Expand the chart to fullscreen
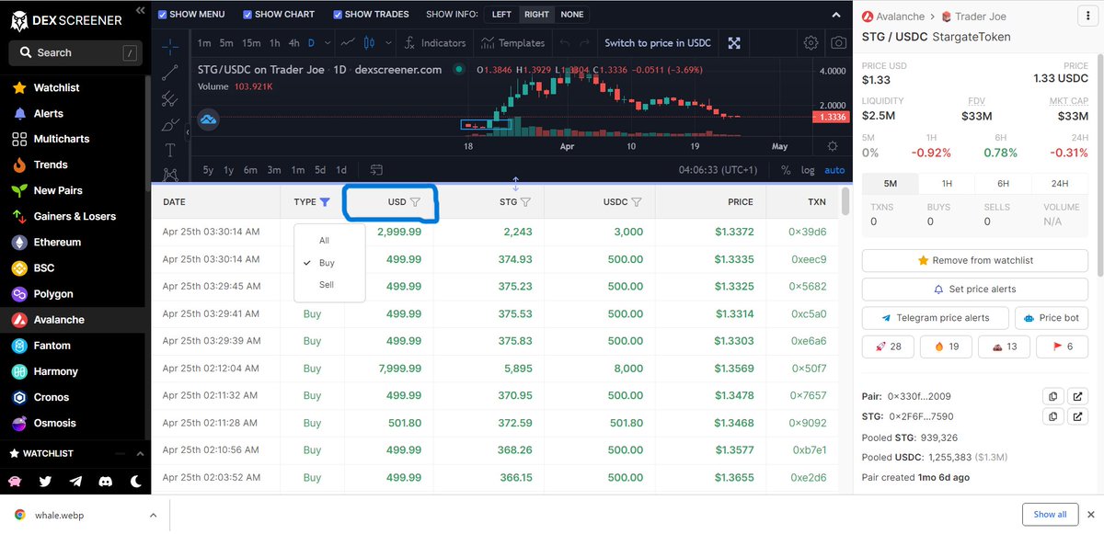 click(x=734, y=42)
